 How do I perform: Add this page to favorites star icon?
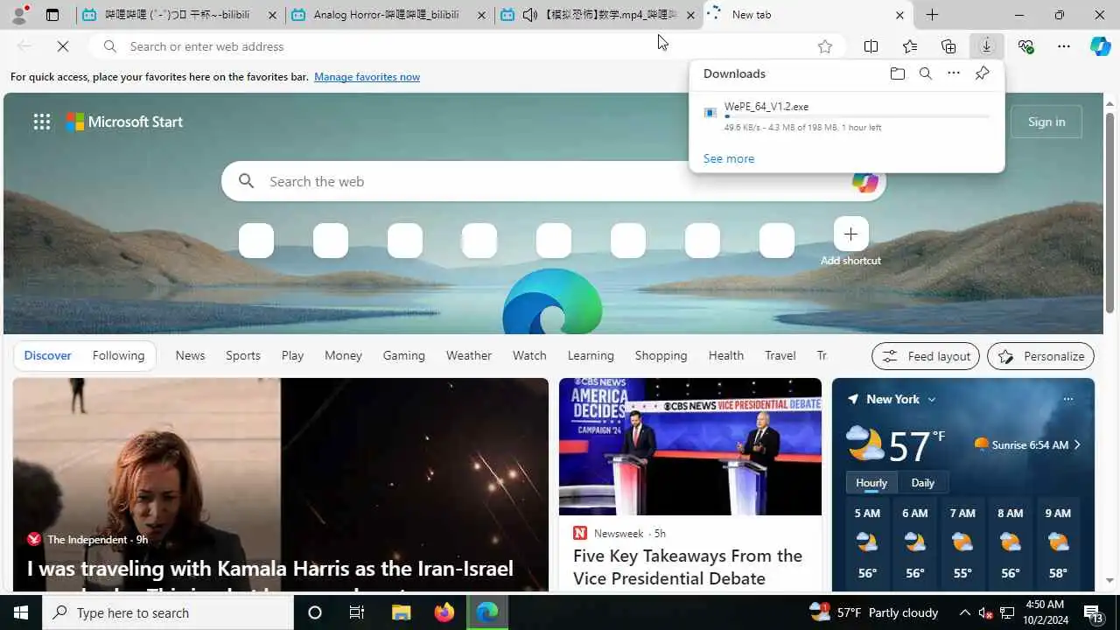(x=824, y=46)
